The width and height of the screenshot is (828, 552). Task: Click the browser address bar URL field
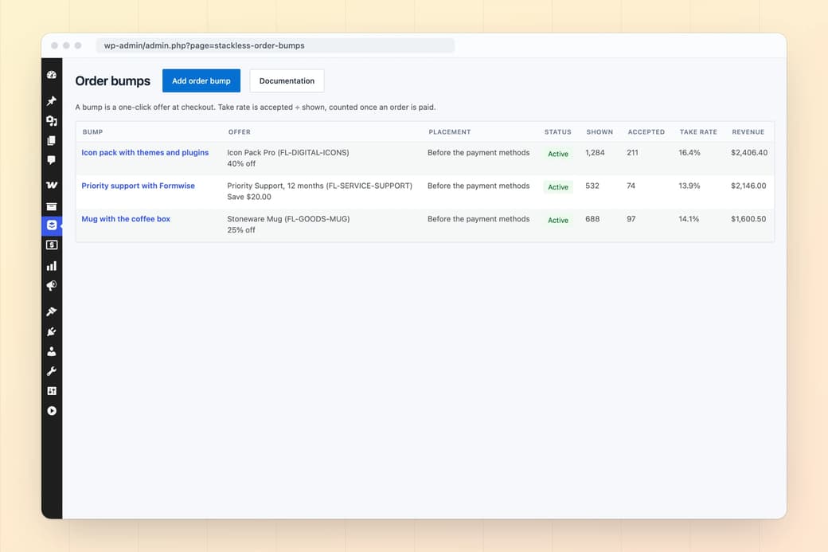[275, 45]
